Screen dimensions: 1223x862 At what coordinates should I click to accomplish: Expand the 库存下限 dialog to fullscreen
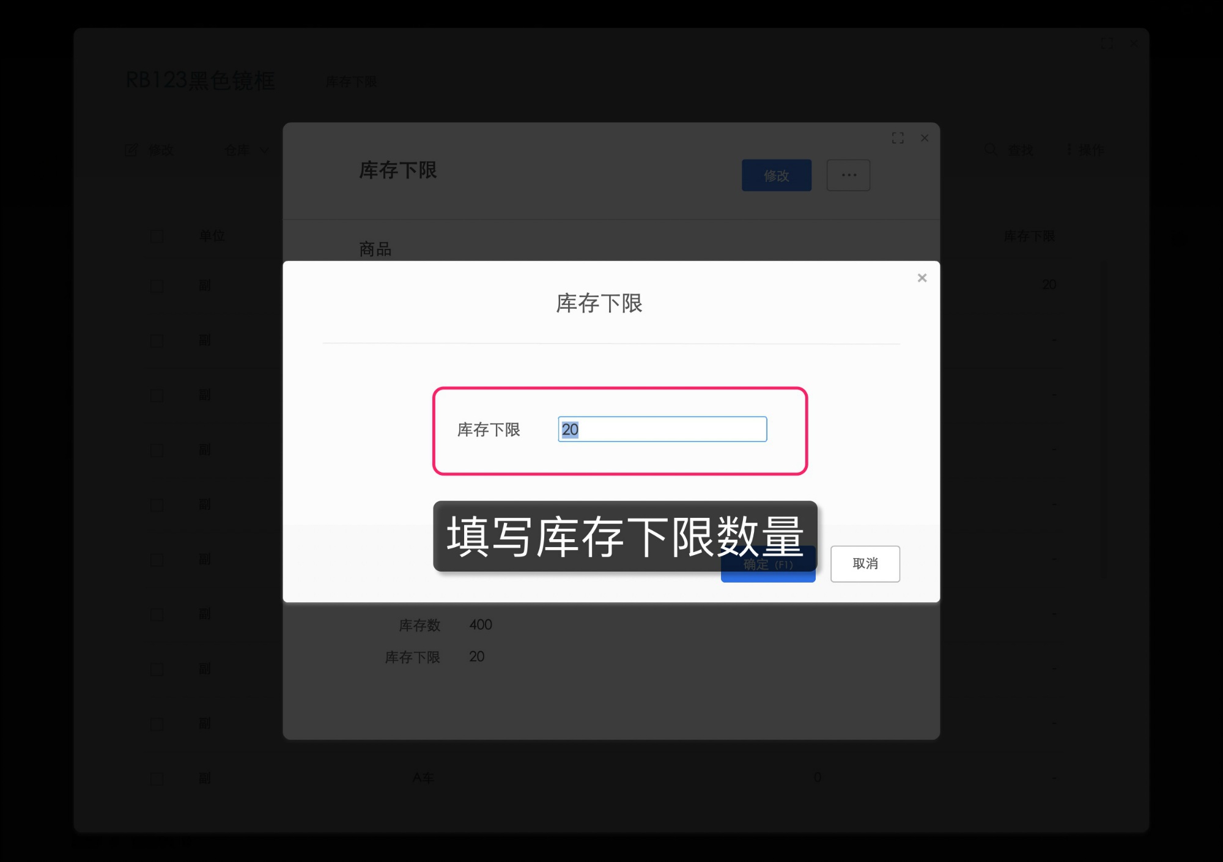click(x=898, y=138)
